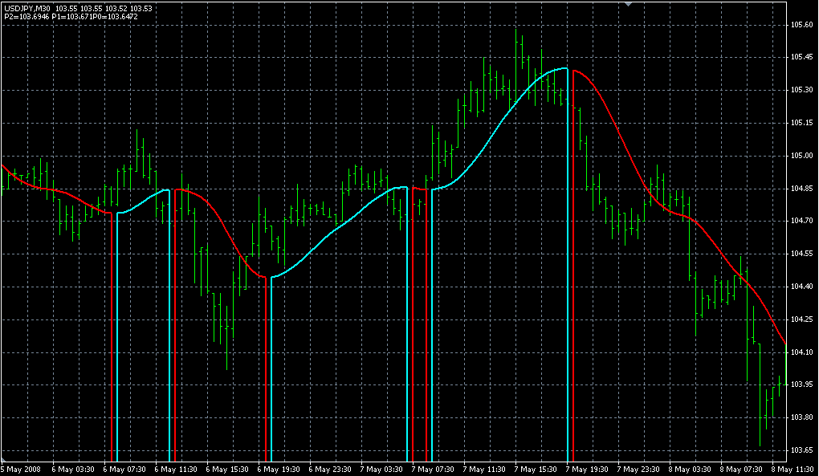The image size is (819, 476).
Task: Click the 5 May 2008 date label
Action: (21, 469)
